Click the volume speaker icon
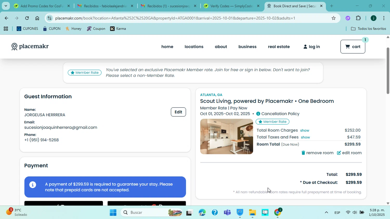 point(355,213)
